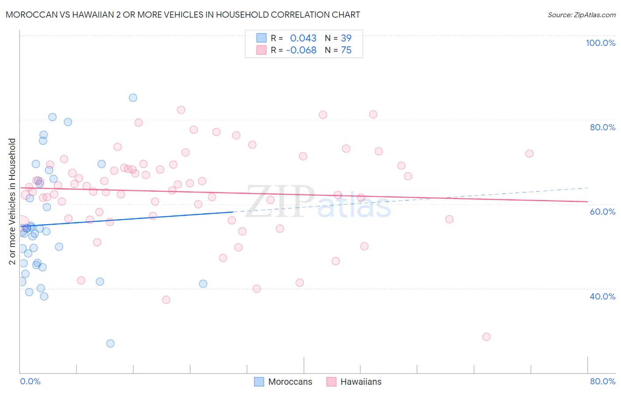Open the Source: ZipAtlas.com link

pyautogui.click(x=582, y=15)
